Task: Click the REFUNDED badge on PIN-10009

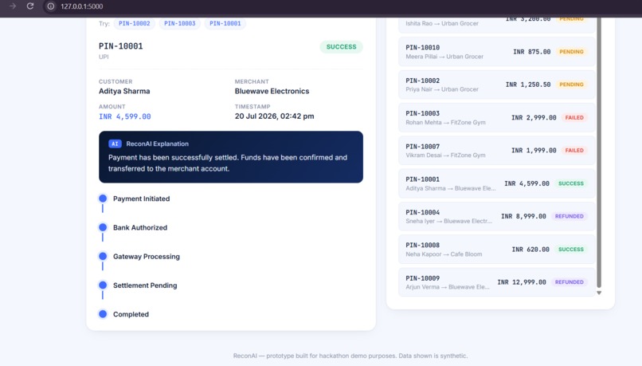Action: click(570, 282)
